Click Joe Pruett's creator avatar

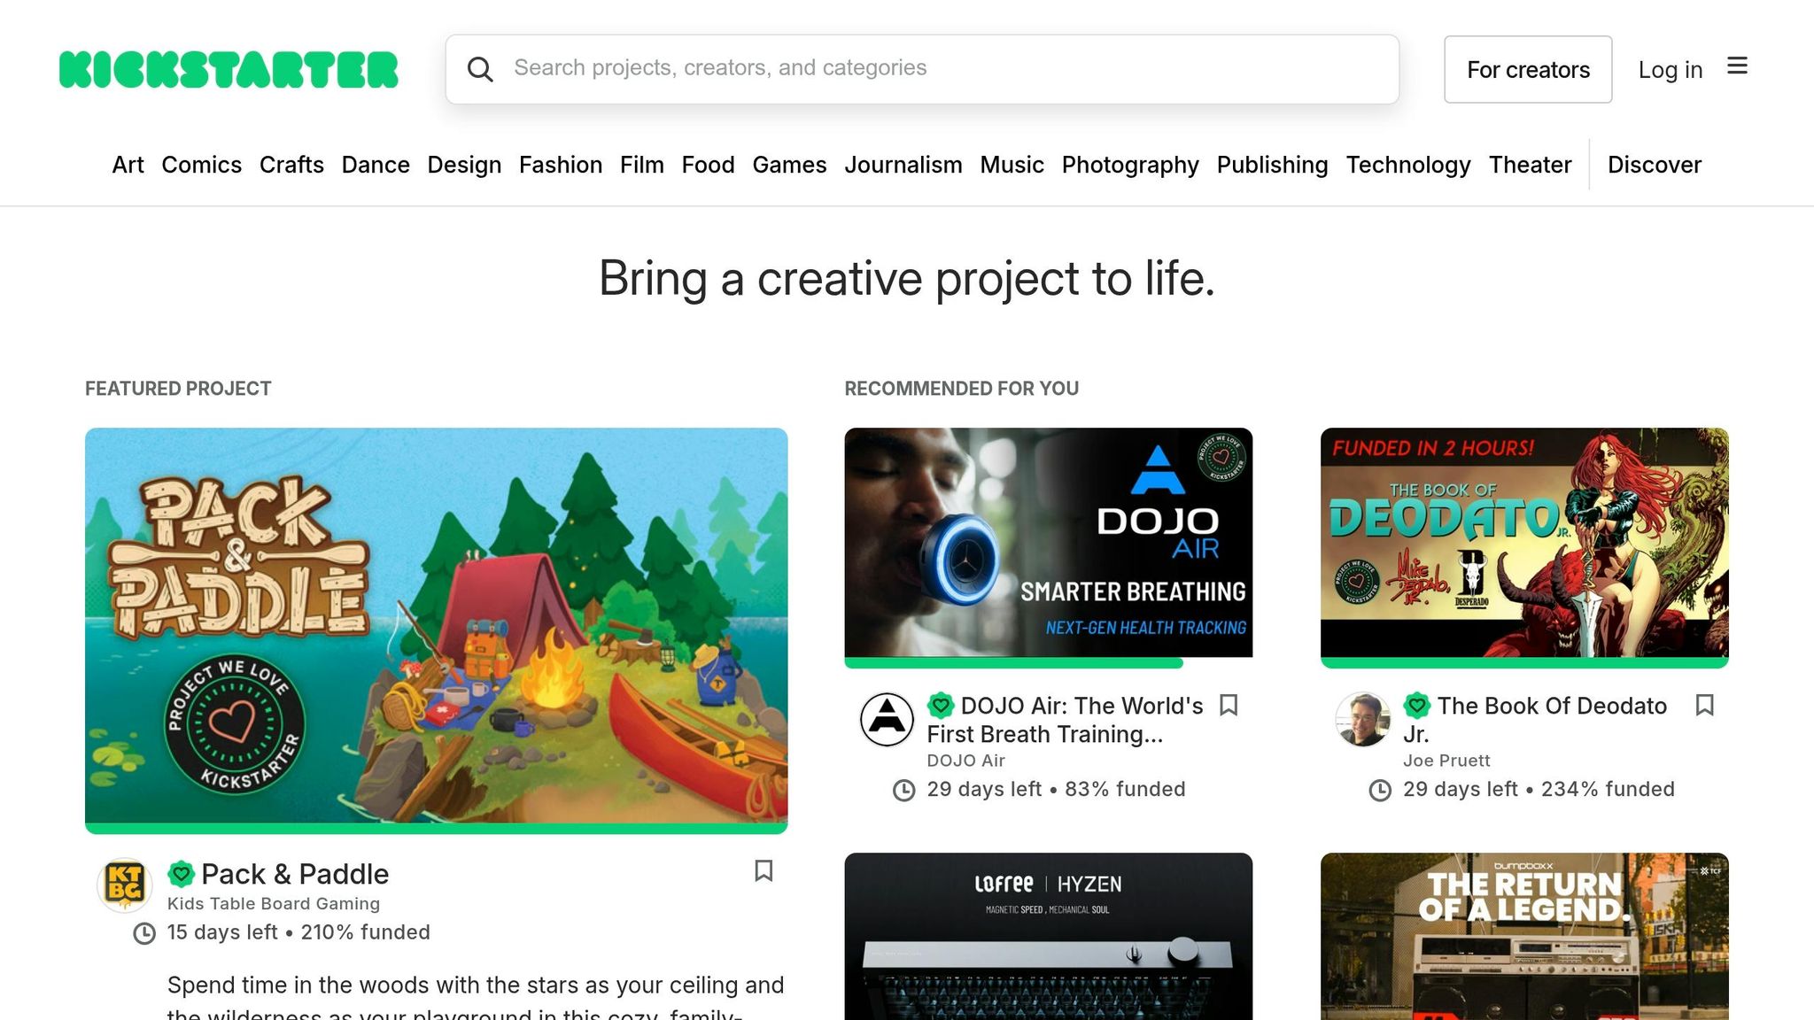[x=1363, y=719]
